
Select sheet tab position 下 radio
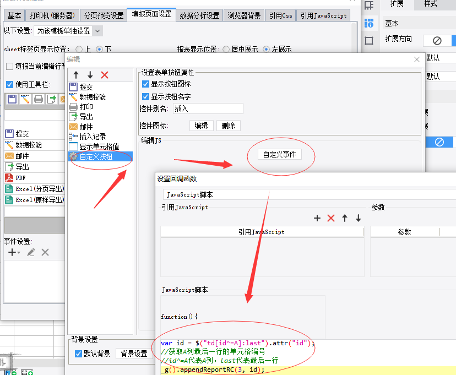100,49
